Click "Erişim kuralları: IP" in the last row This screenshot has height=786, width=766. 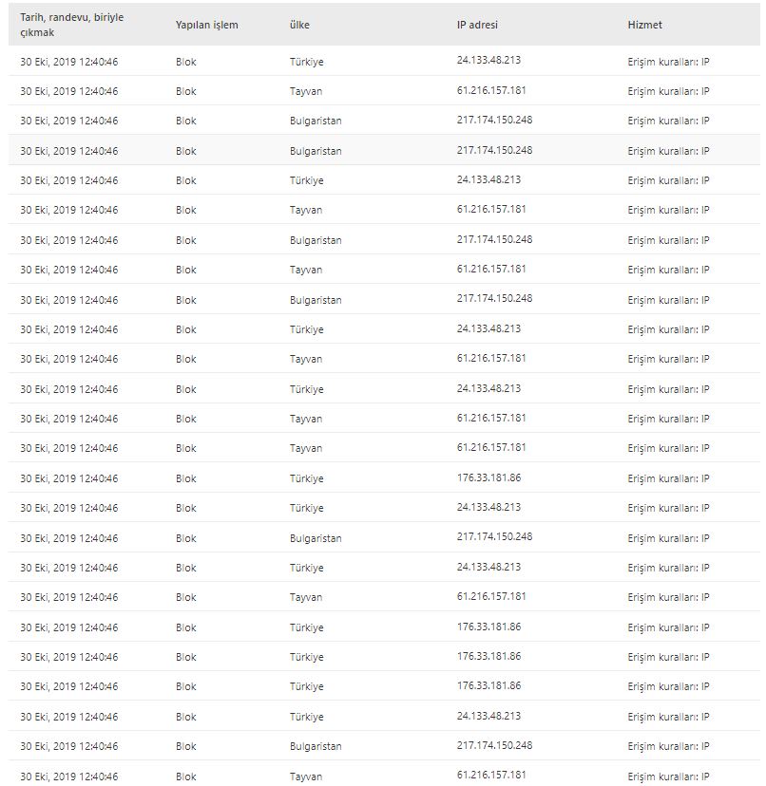668,776
